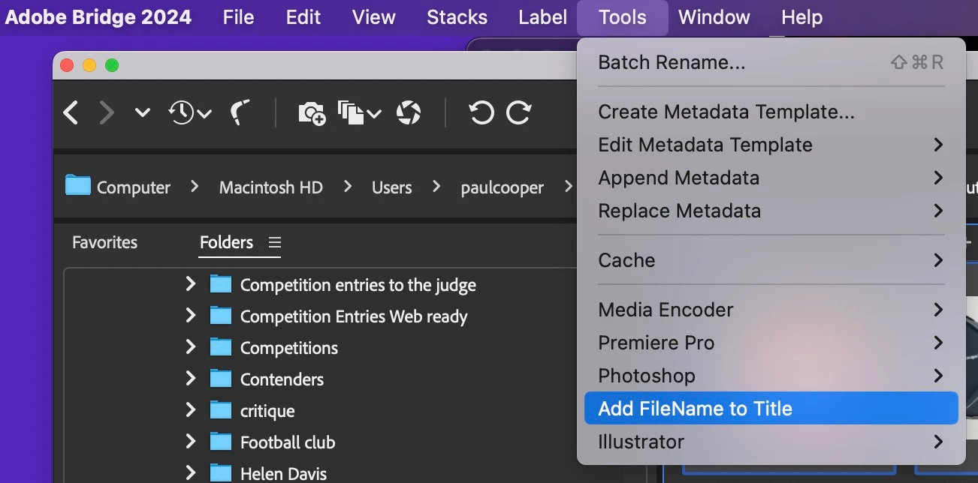Screen dimensions: 978x483
Task: Select Competition entries to the judge folder
Action: tap(358, 285)
